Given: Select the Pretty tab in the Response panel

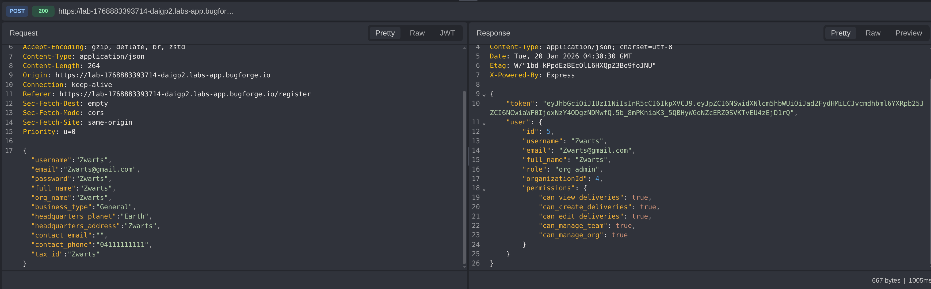Looking at the screenshot, I should (840, 33).
